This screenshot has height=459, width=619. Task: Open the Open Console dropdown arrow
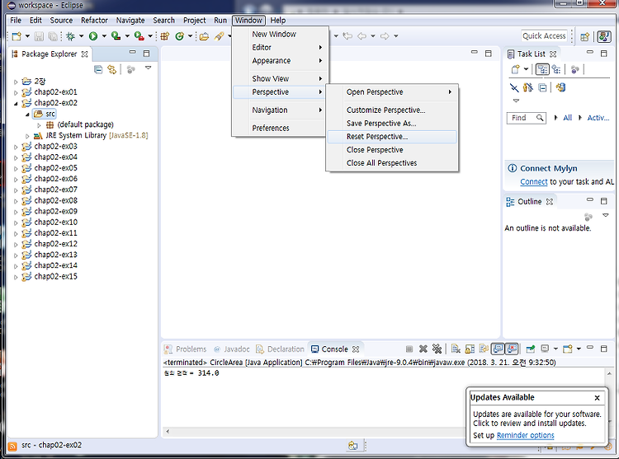[x=579, y=349]
